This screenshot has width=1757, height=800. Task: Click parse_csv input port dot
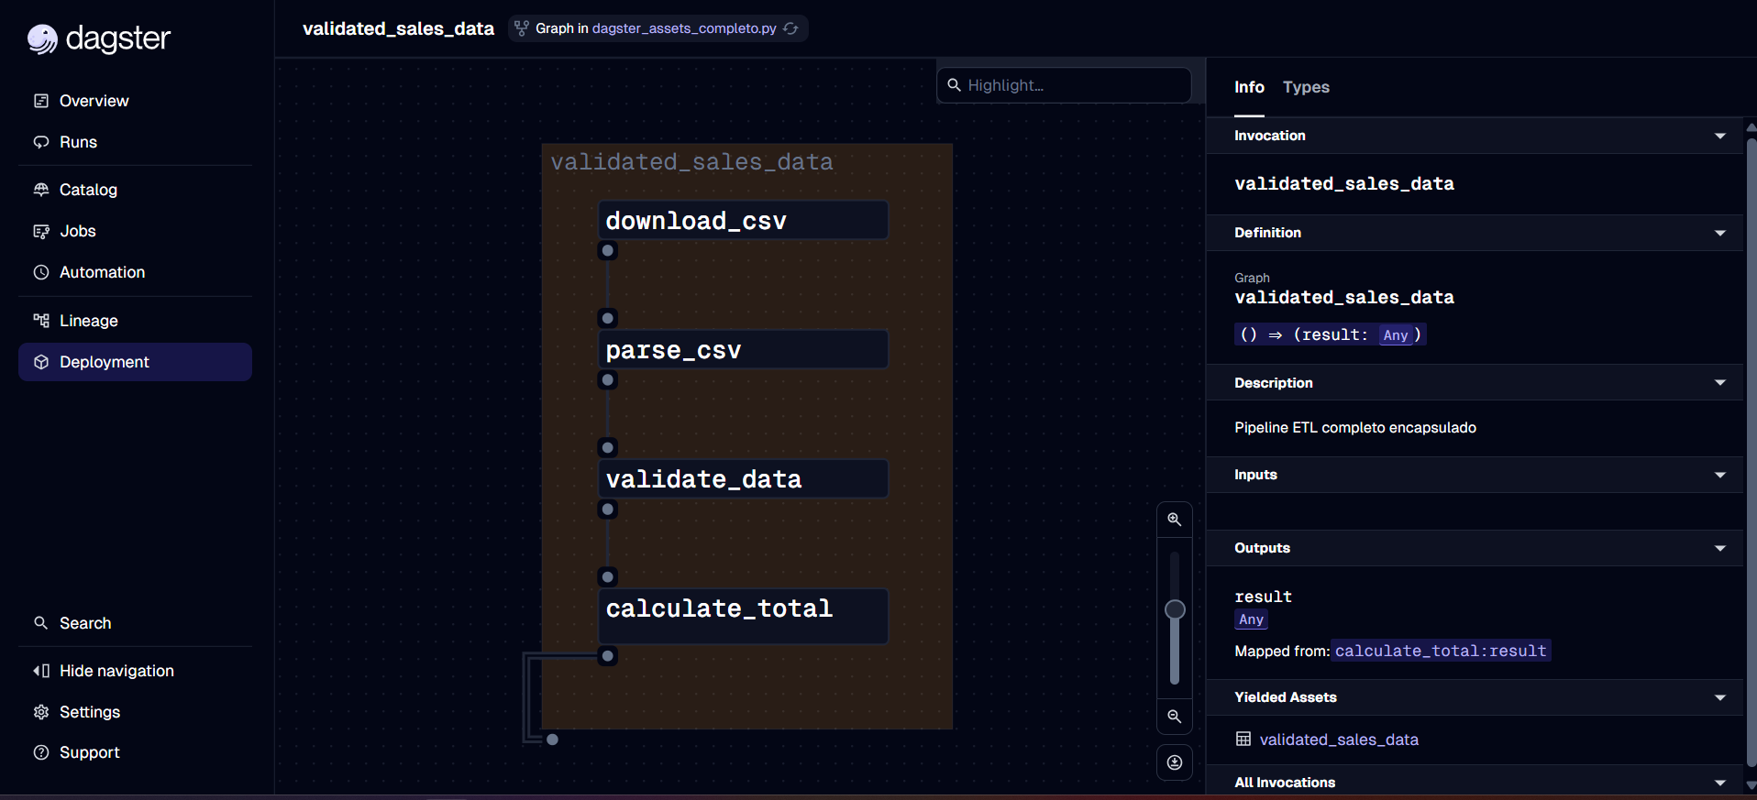click(607, 318)
